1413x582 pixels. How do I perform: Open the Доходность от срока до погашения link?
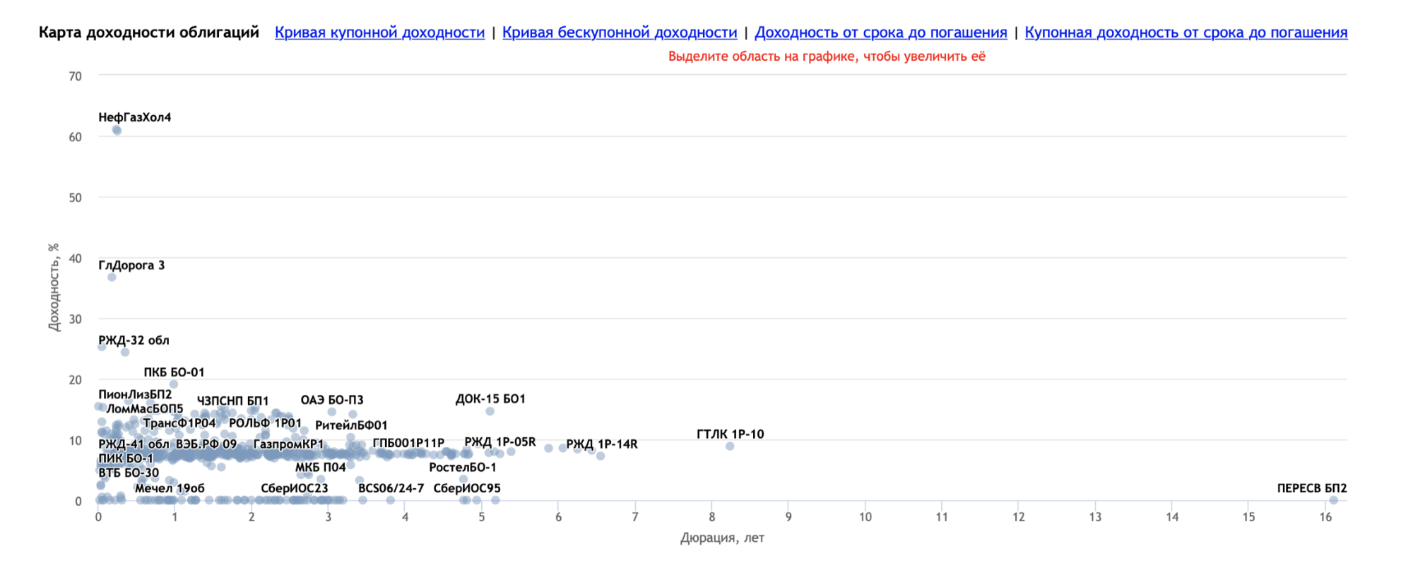(x=881, y=32)
